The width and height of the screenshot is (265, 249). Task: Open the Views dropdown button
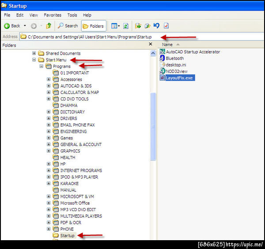(x=115, y=26)
